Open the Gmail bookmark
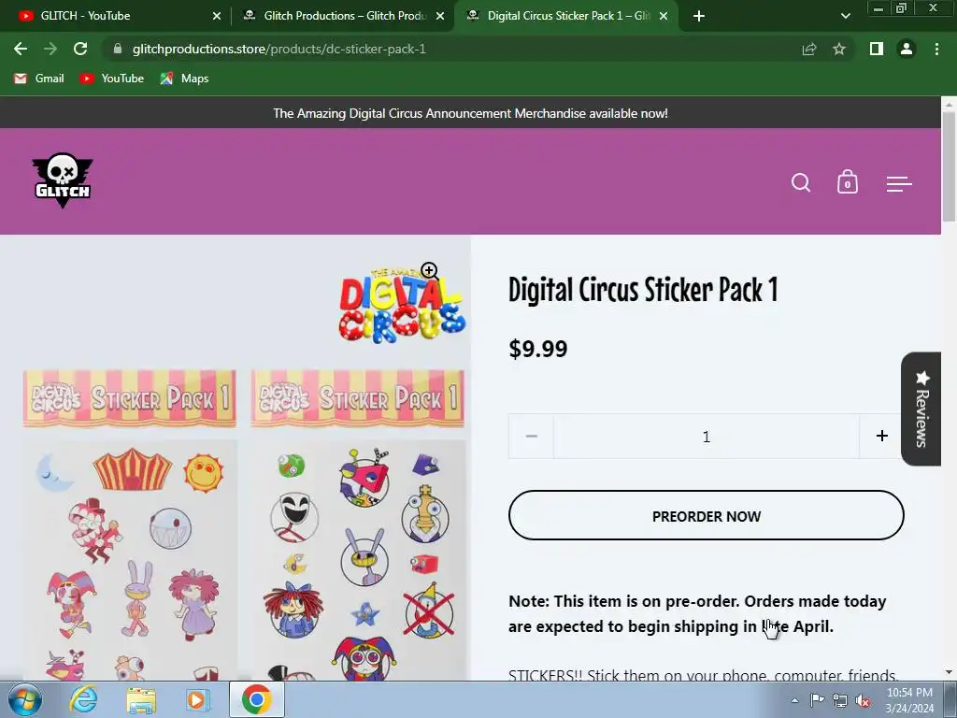Screen dimensions: 957x718 [39, 79]
